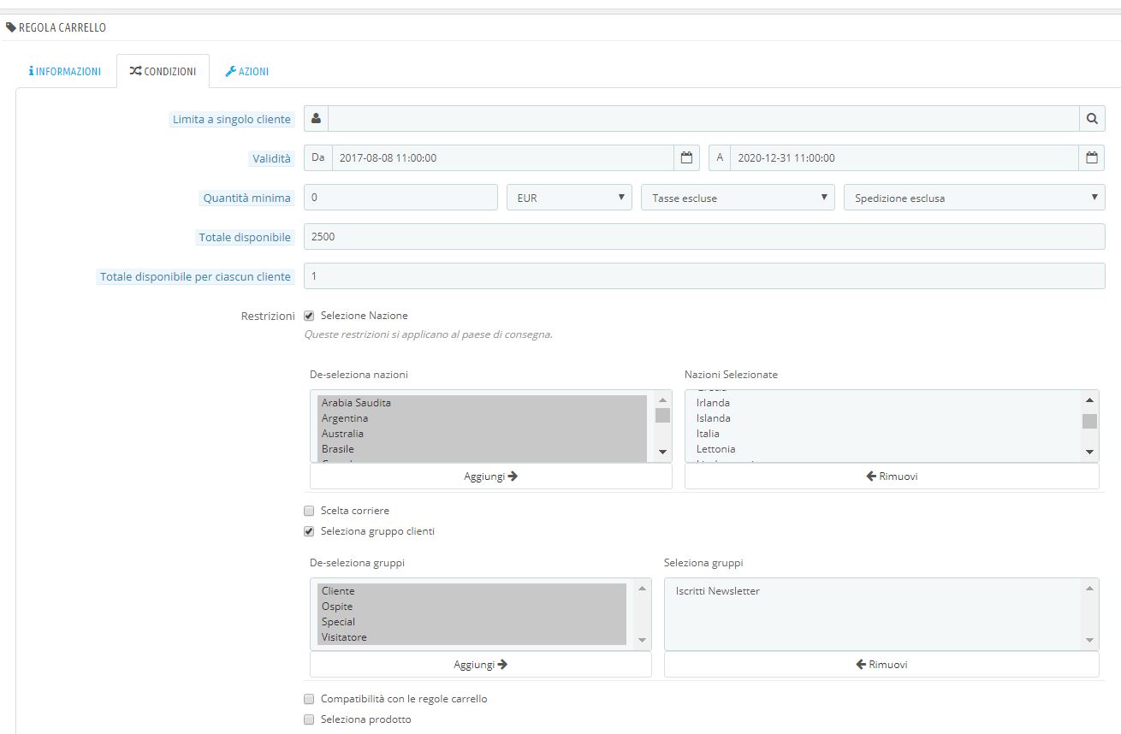Select Arabia Saudita in the country list
The width and height of the screenshot is (1121, 734).
pyautogui.click(x=482, y=403)
